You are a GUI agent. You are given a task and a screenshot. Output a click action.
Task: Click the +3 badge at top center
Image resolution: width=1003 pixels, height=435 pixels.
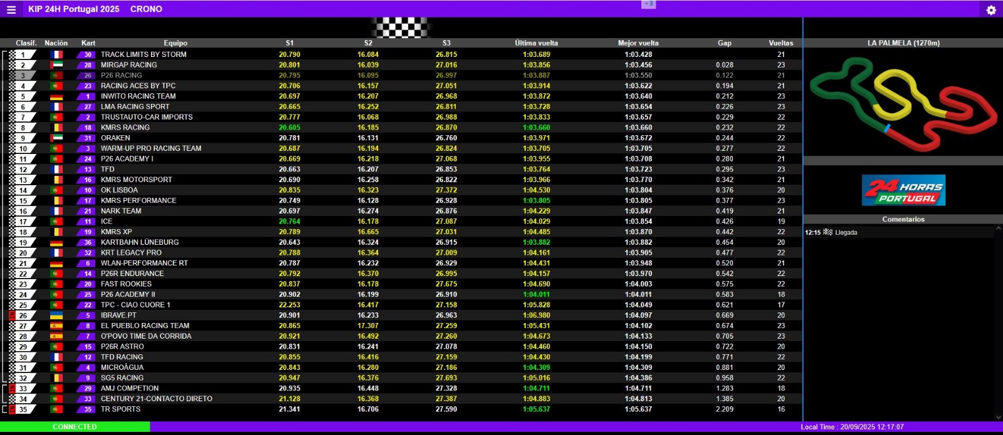(x=648, y=4)
